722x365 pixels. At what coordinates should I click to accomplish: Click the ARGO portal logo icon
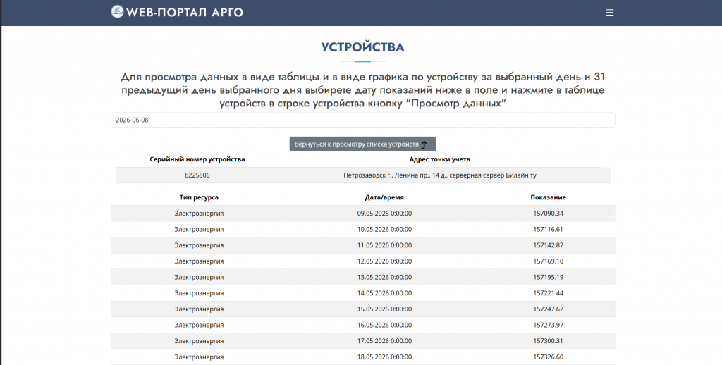(x=118, y=11)
